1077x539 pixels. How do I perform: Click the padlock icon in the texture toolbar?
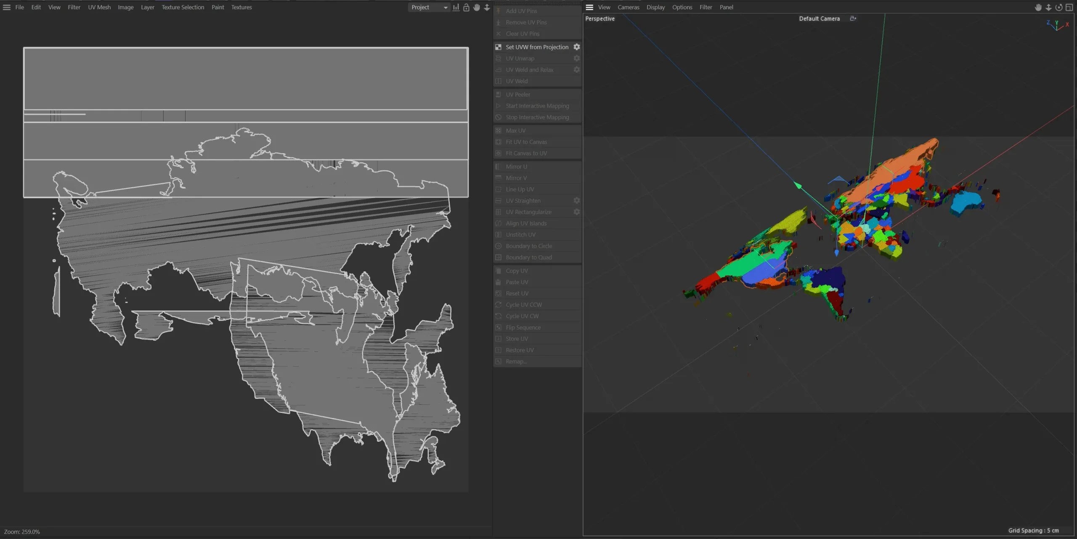(466, 7)
